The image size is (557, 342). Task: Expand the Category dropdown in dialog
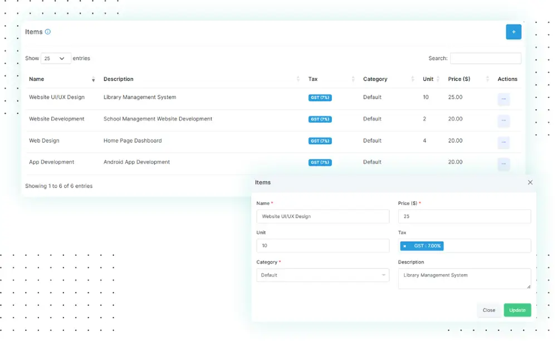[323, 275]
